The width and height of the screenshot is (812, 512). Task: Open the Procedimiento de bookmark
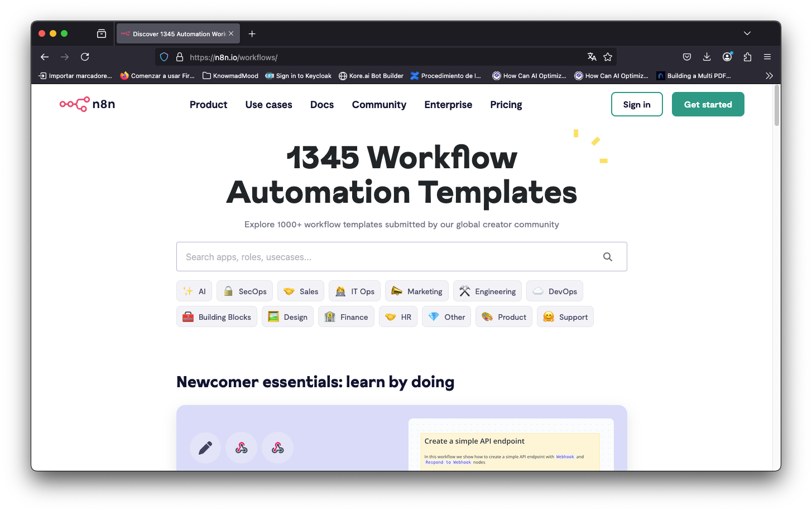[x=446, y=76]
